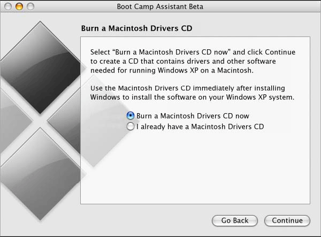The width and height of the screenshot is (321, 237).
Task: Click the "Boot Camp Assistant Beta" window title
Action: [160, 6]
